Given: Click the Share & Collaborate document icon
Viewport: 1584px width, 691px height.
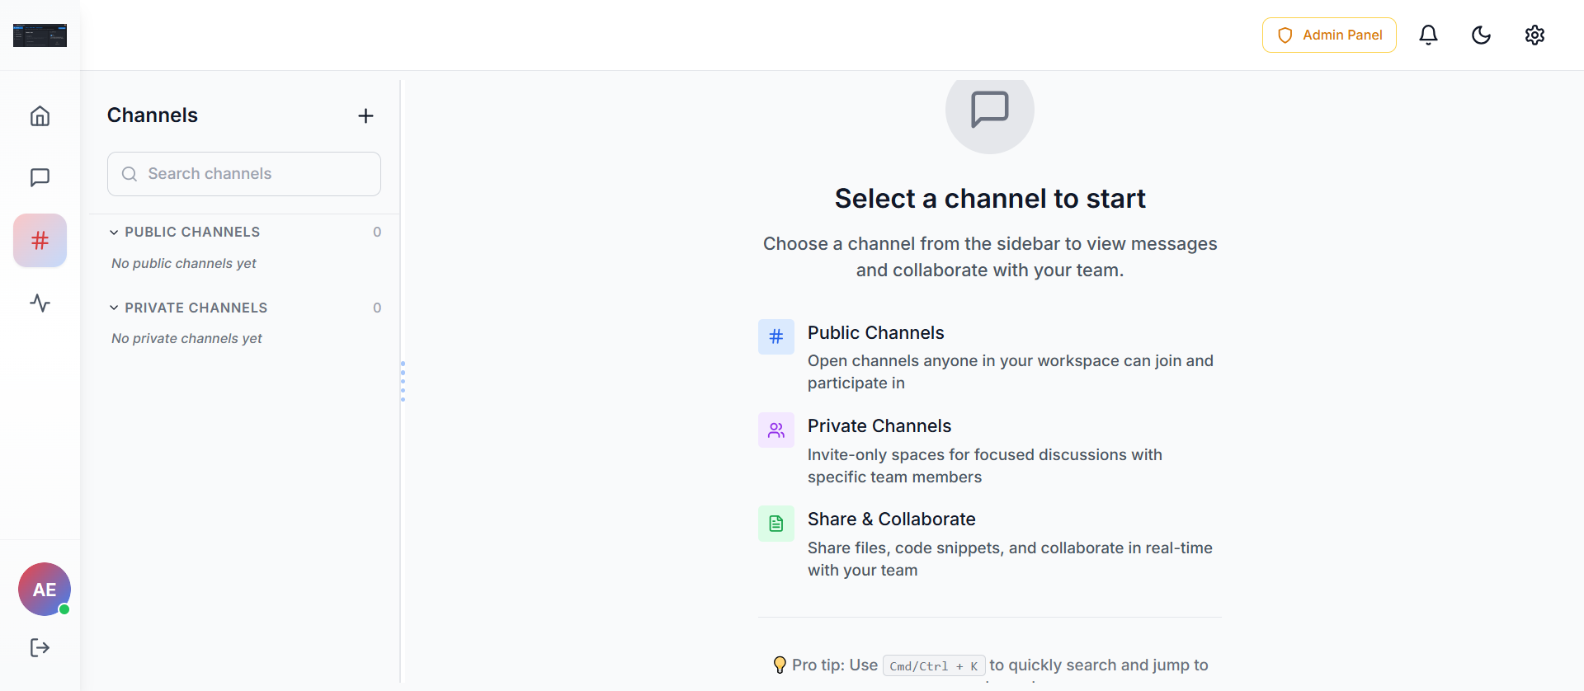Looking at the screenshot, I should click(x=775, y=523).
